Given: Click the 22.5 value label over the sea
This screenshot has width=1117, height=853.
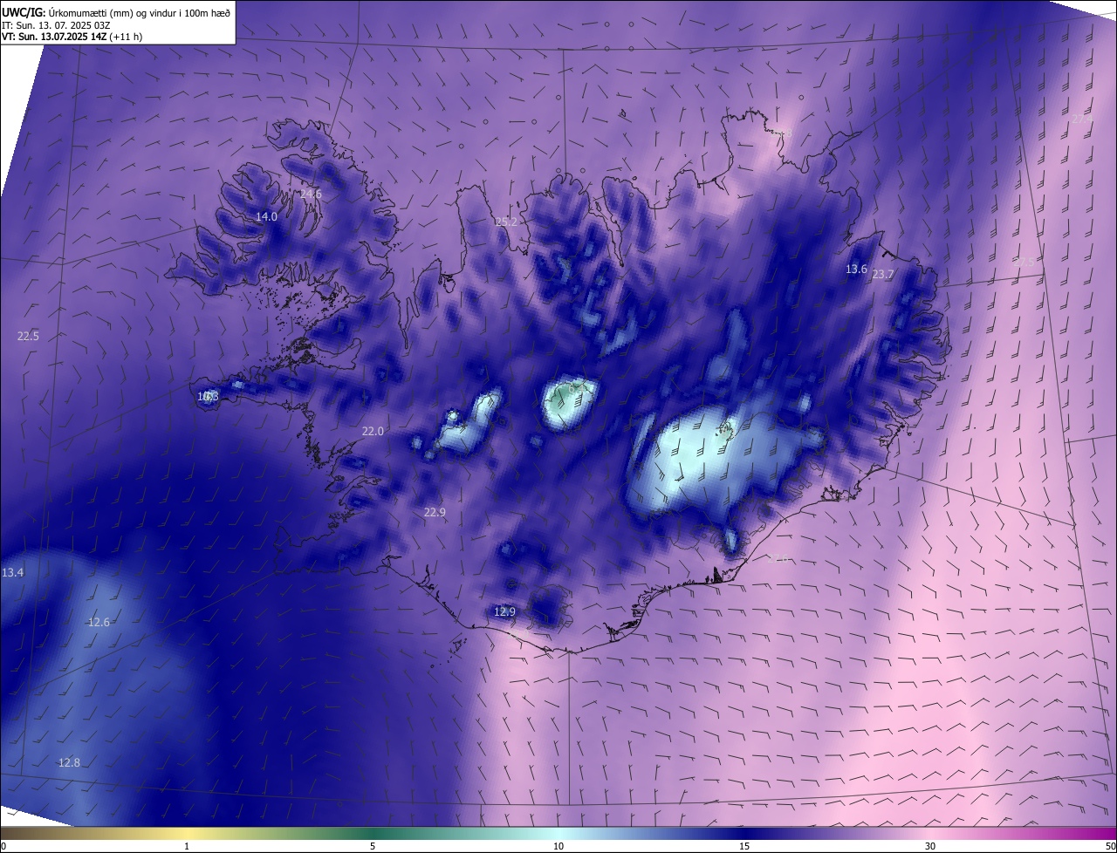Looking at the screenshot, I should click(x=28, y=336).
